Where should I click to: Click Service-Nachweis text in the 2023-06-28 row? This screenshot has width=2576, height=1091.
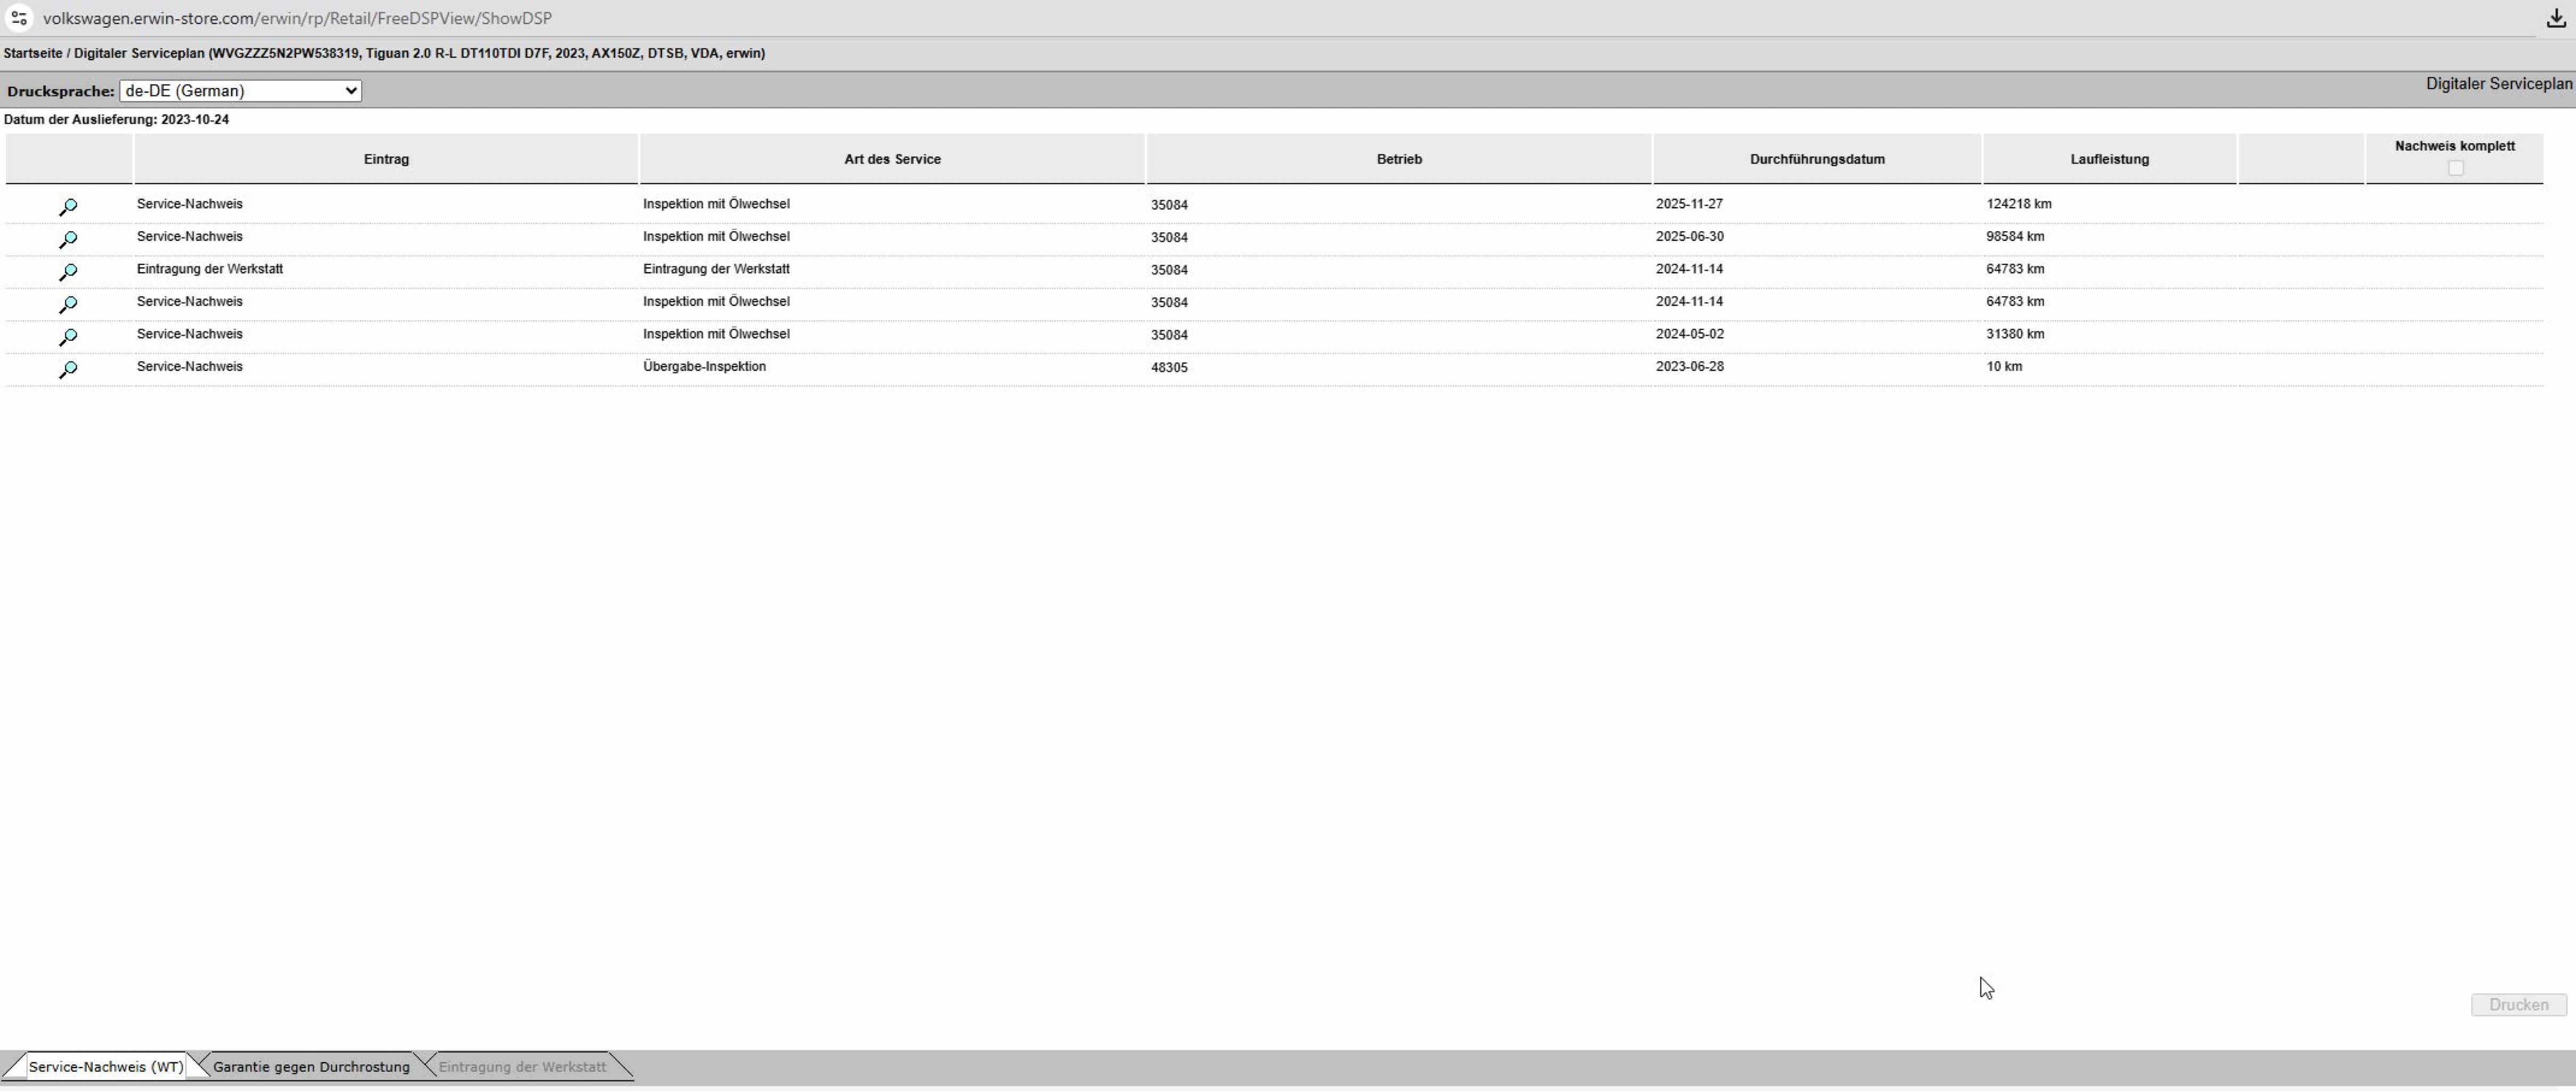[190, 367]
